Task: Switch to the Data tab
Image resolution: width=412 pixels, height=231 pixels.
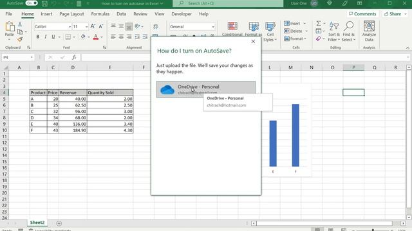Action: (121, 14)
